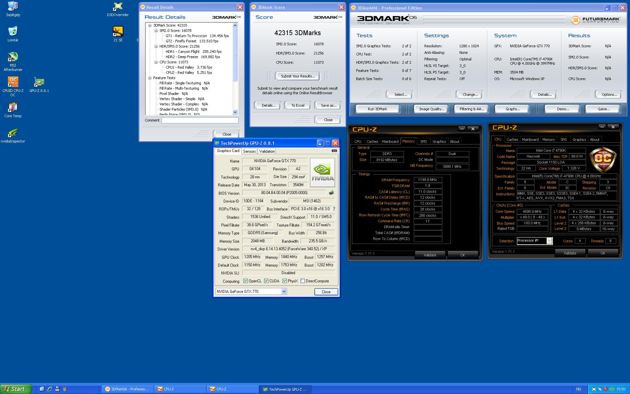This screenshot has width=630, height=394.
Task: Click the Result Details scrollbar down arrow
Action: 235,112
